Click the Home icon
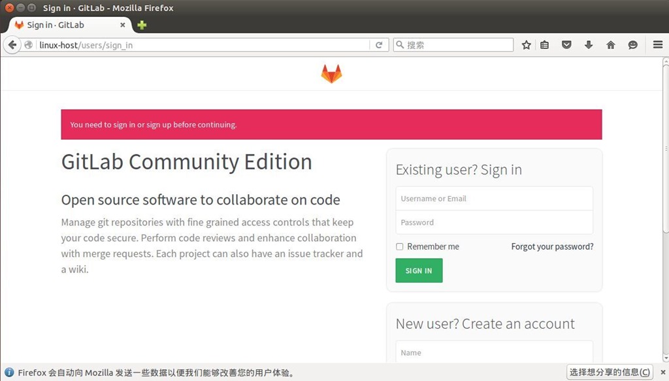The image size is (669, 381). click(x=610, y=44)
